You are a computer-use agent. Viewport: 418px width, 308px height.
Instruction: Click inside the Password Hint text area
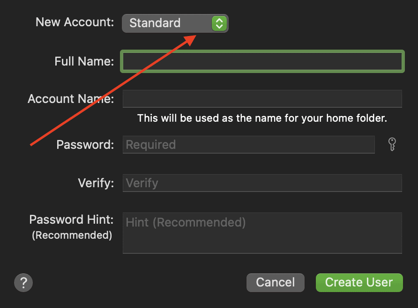coord(262,233)
